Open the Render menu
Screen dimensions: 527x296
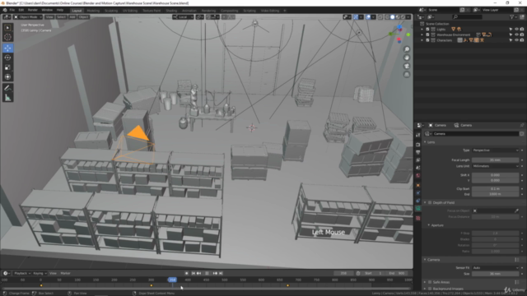(33, 10)
